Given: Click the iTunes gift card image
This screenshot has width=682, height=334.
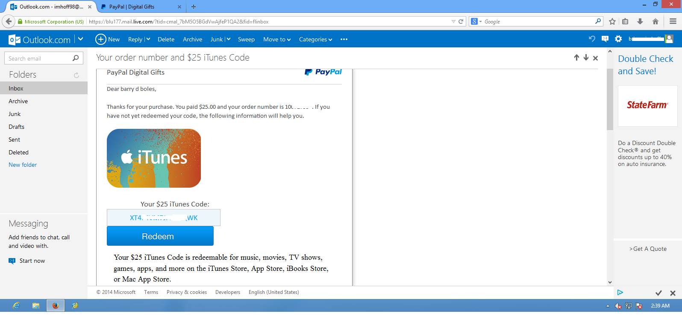Looking at the screenshot, I should 154,158.
